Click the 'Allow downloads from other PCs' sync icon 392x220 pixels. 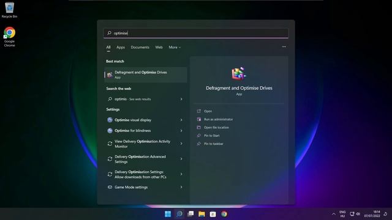110,174
